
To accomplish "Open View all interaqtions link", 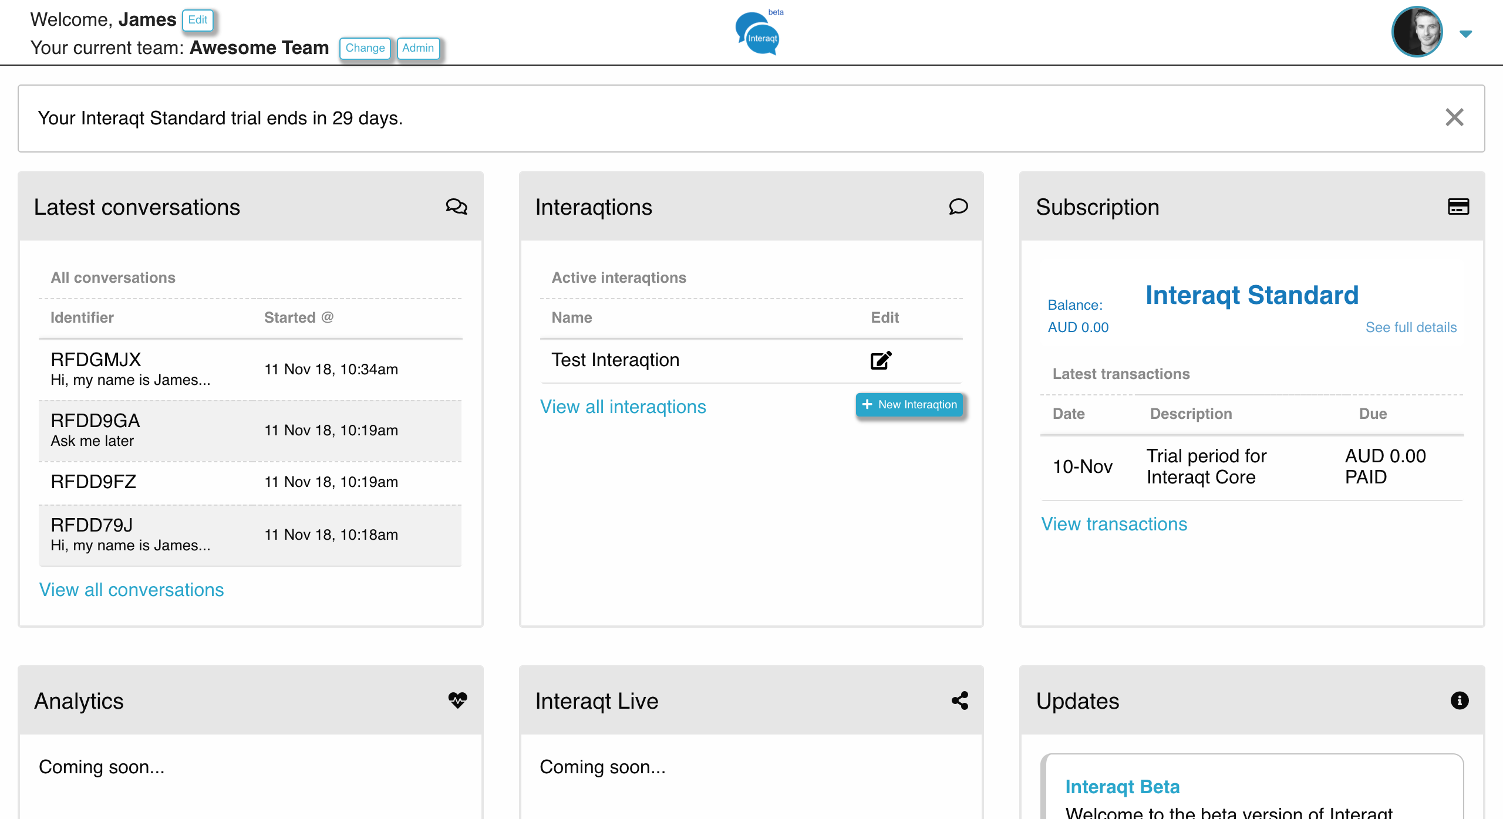I will [623, 407].
